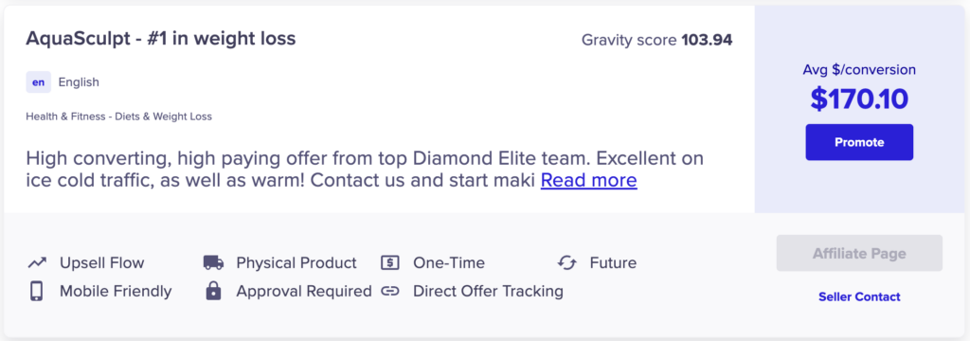970x341 pixels.
Task: Expand description with Read more link
Action: 589,180
